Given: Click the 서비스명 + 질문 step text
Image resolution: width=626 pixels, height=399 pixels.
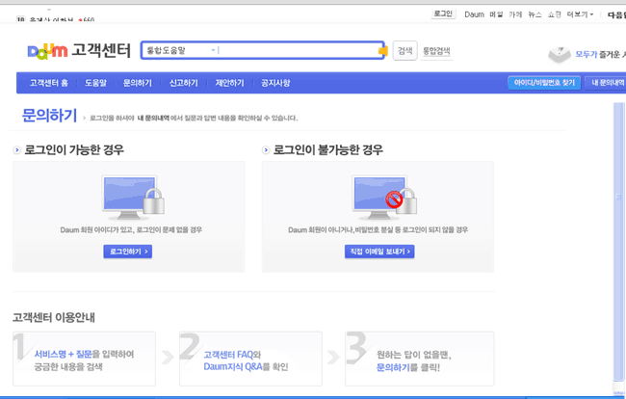Looking at the screenshot, I should (x=63, y=354).
